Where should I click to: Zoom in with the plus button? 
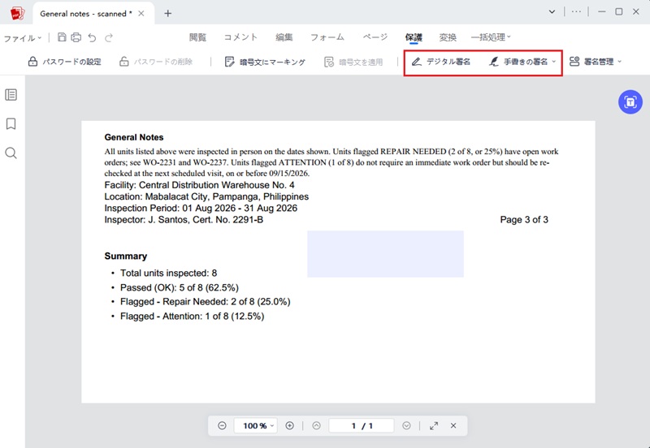289,425
